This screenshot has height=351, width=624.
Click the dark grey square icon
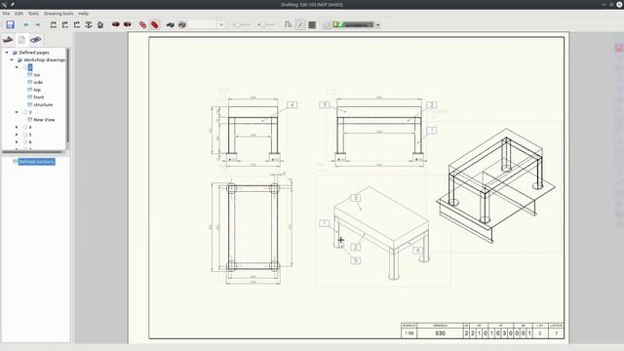tap(312, 24)
